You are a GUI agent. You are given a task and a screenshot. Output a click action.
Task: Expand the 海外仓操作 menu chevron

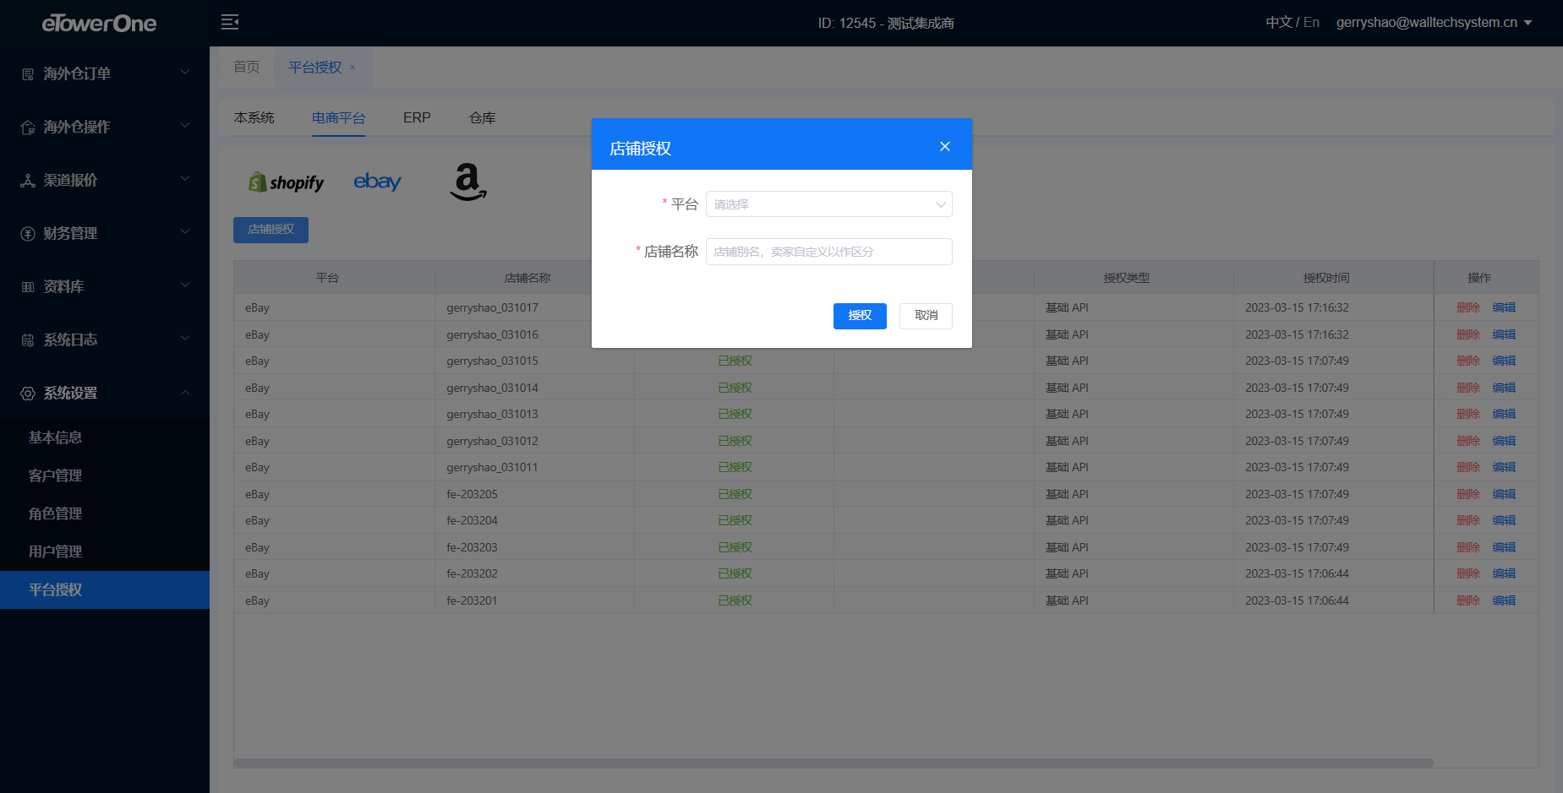(185, 126)
